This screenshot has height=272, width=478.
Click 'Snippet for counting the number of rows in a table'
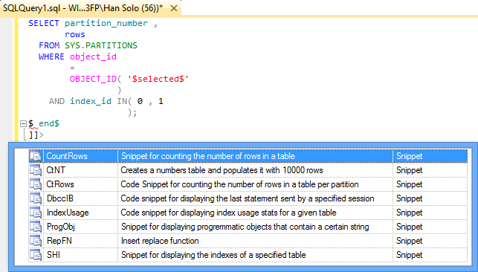tap(208, 156)
